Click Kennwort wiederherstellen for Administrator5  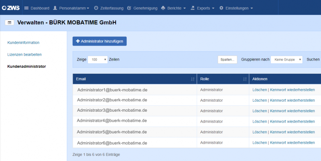pyautogui.click(x=293, y=132)
